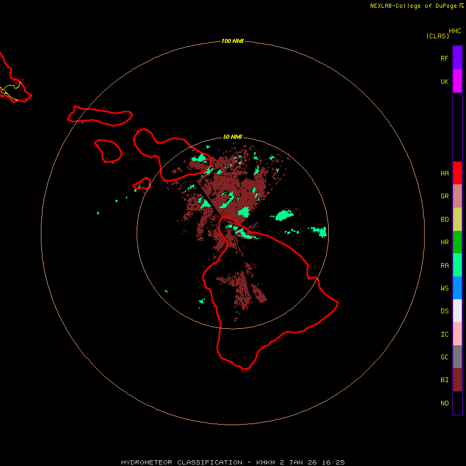Click the 100 NMI range ring label
Image resolution: width=466 pixels, height=466 pixels.
click(x=232, y=41)
